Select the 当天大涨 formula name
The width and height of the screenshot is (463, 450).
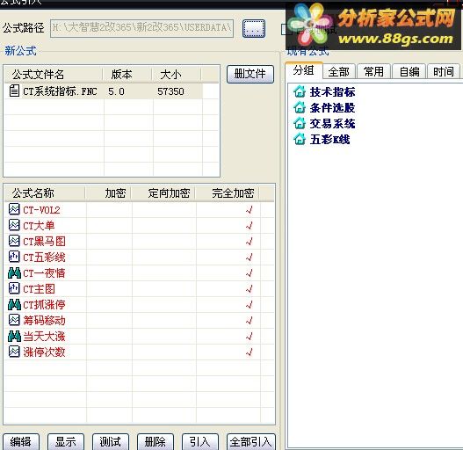pyautogui.click(x=44, y=337)
